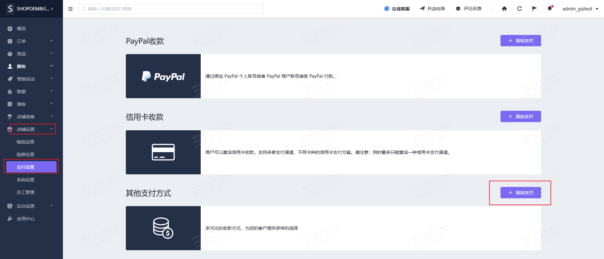
Task: Click the 开店向导 link text
Action: coord(436,9)
